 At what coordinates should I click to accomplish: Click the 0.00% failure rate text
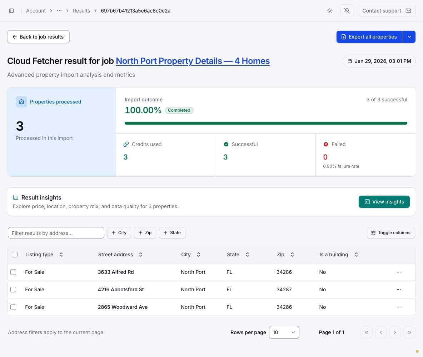click(x=341, y=166)
